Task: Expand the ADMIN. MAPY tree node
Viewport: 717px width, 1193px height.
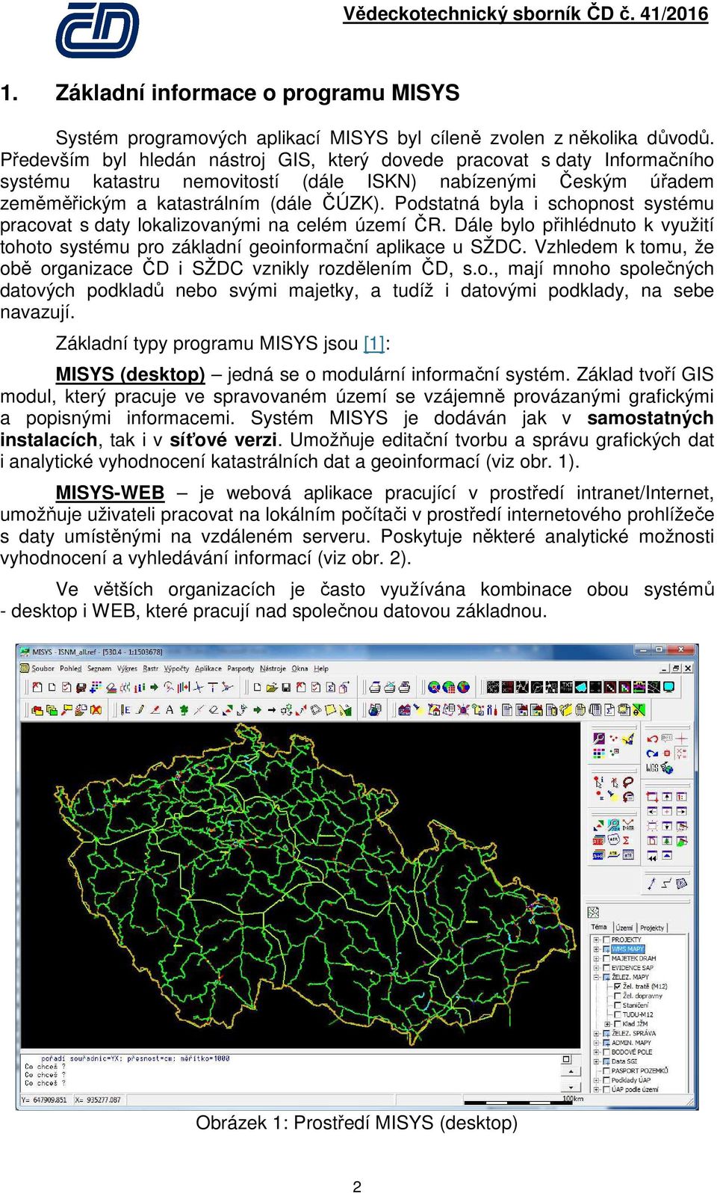Action: (x=596, y=1043)
